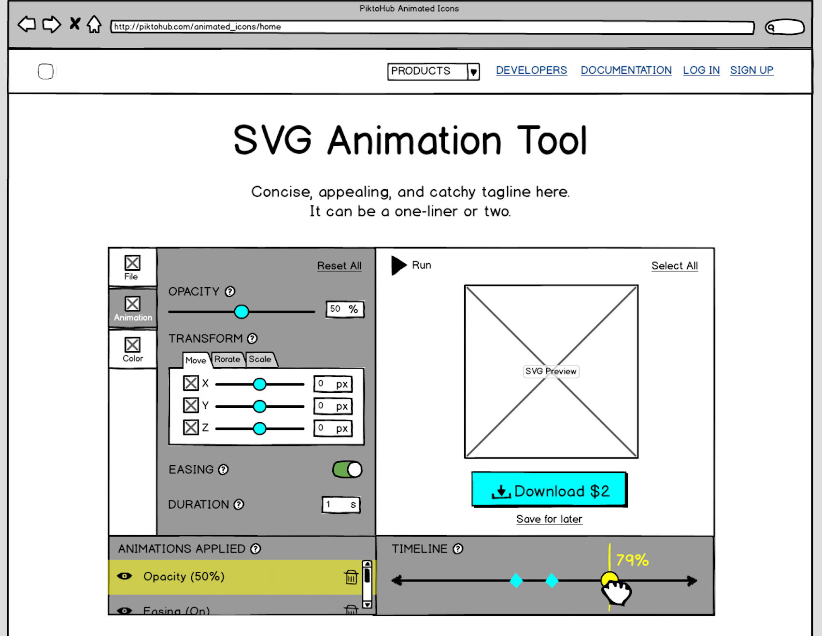822x636 pixels.
Task: Click the Z move slider handle
Action: point(260,429)
